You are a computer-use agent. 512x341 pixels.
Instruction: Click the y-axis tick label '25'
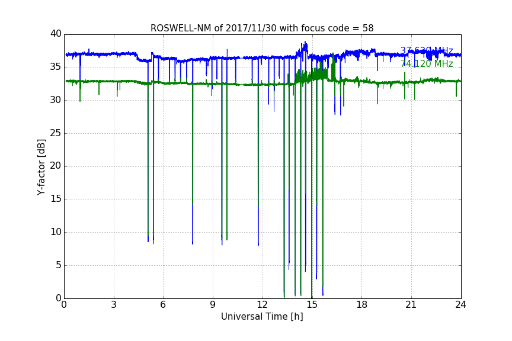56,133
